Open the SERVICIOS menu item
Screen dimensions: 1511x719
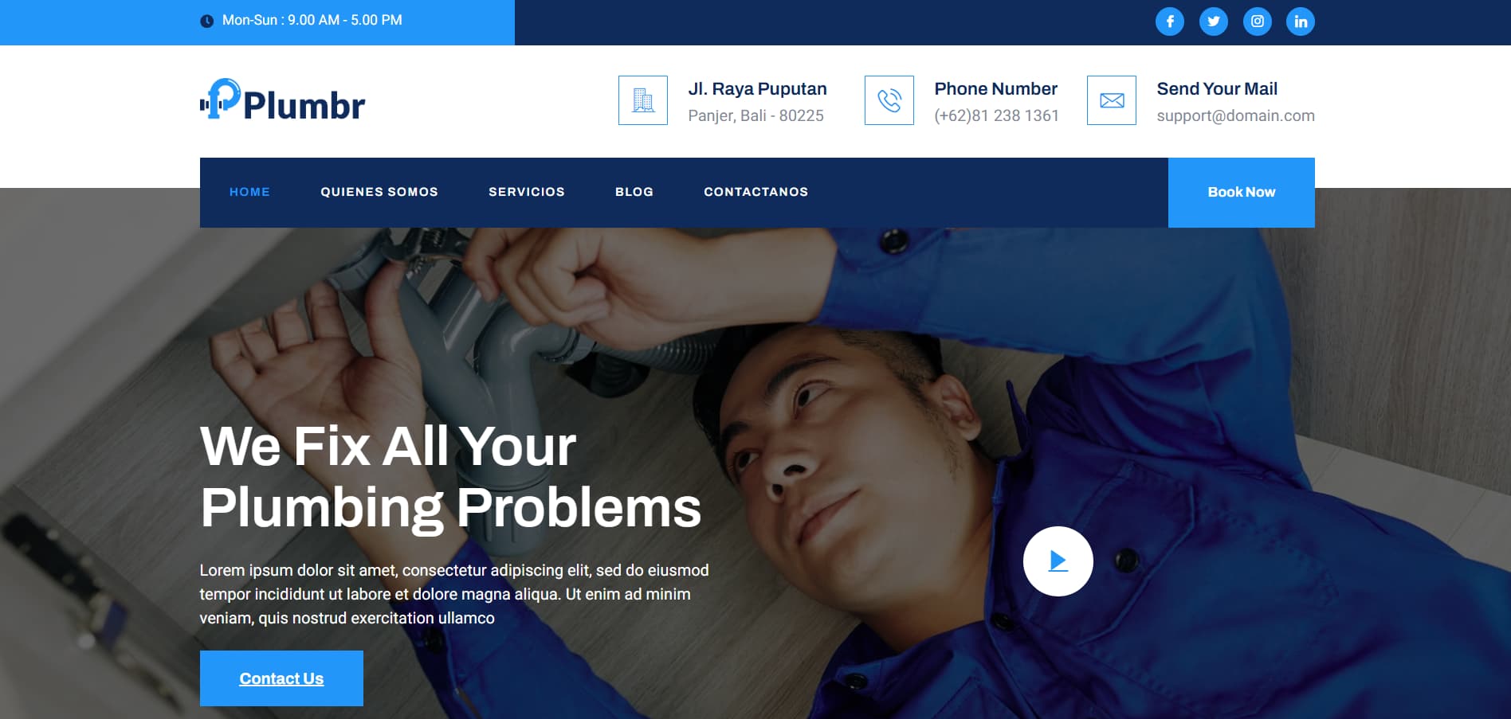pos(527,192)
